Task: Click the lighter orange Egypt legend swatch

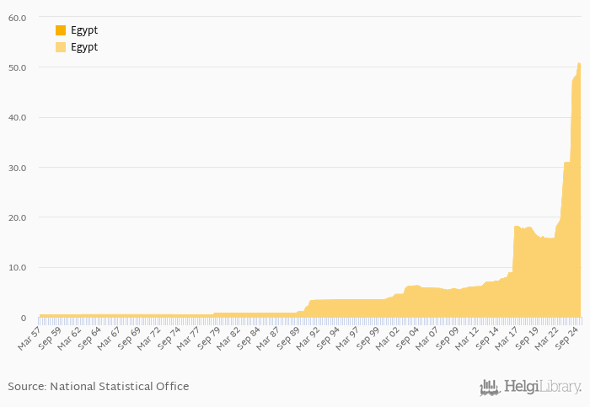Action: click(61, 47)
